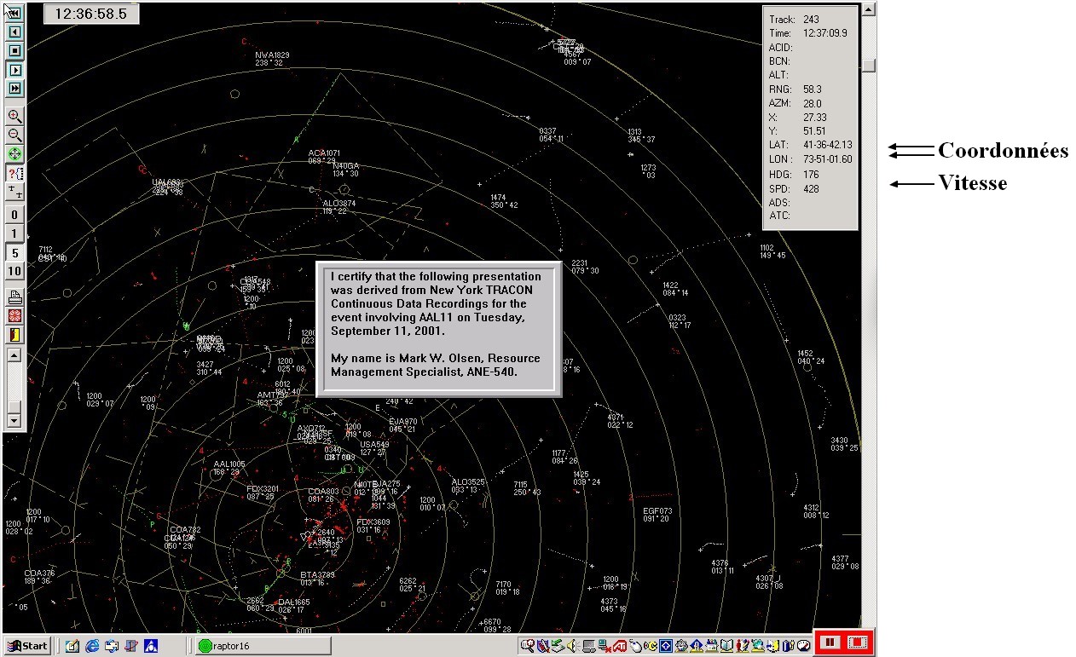Click the SPD value 428 in the track panel
Screen dimensions: 1076x657
tap(811, 188)
